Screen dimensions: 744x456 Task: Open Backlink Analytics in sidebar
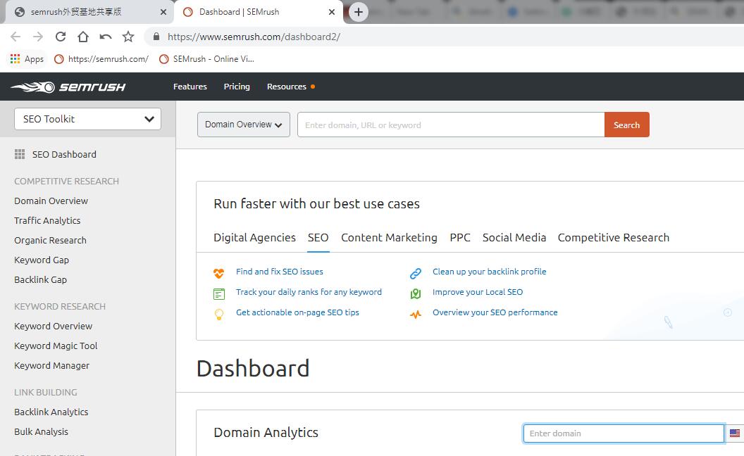(x=51, y=412)
